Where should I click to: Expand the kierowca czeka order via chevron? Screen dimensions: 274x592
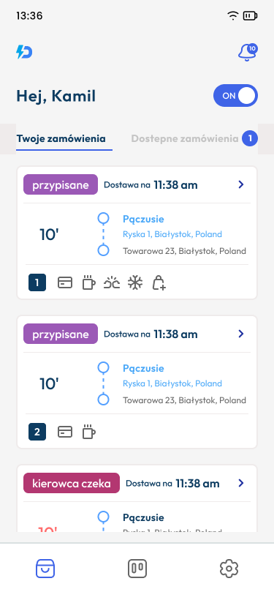coord(241,483)
